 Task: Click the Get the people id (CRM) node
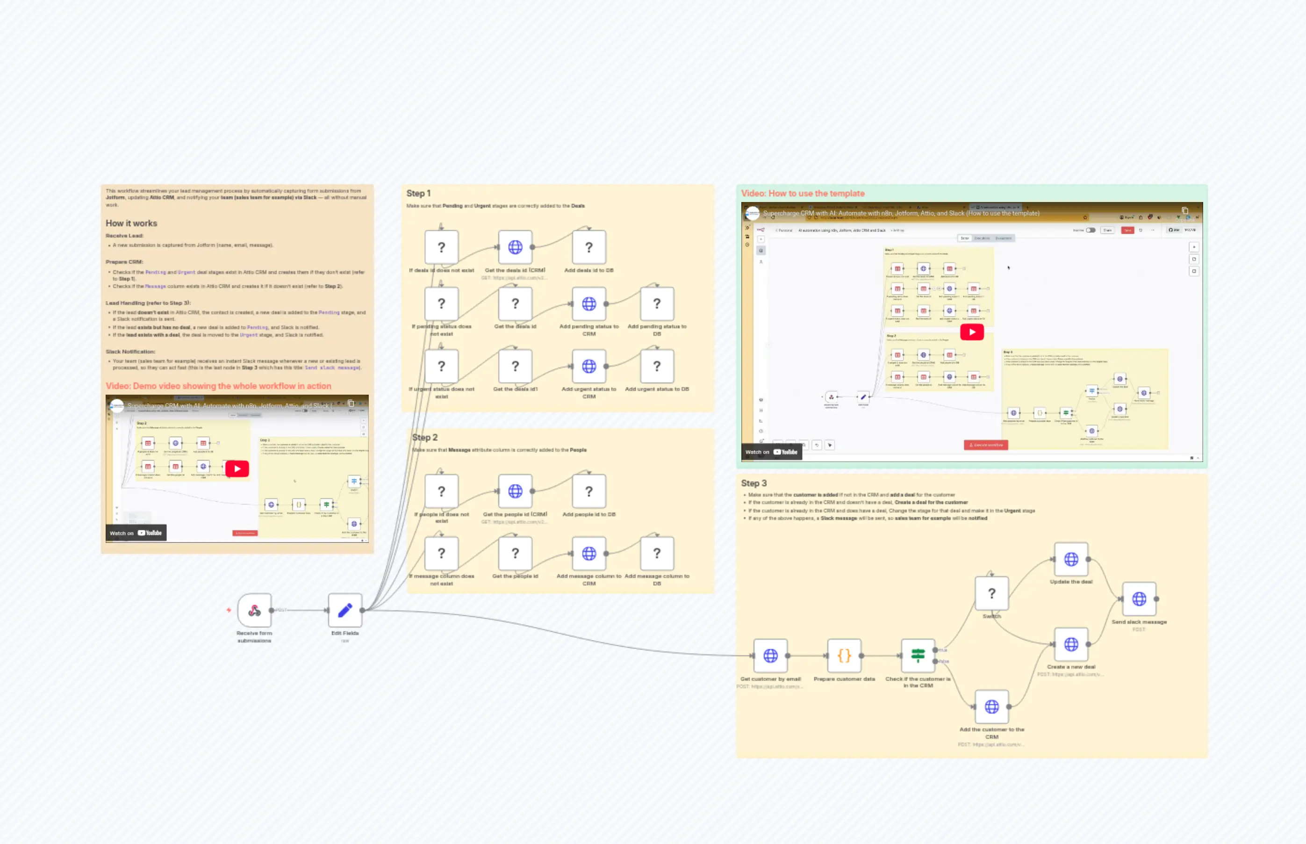tap(515, 491)
